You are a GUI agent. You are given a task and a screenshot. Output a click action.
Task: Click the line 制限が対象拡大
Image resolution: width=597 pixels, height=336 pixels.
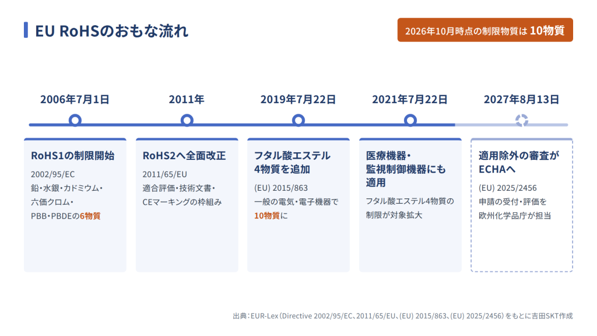click(394, 215)
